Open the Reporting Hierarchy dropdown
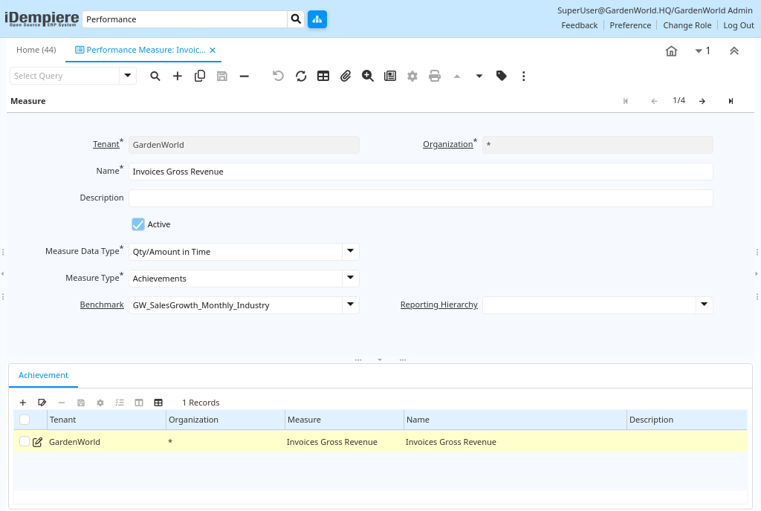 (x=703, y=305)
